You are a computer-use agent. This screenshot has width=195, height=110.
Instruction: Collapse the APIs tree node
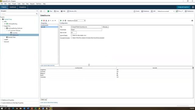pyautogui.click(x=3, y=22)
